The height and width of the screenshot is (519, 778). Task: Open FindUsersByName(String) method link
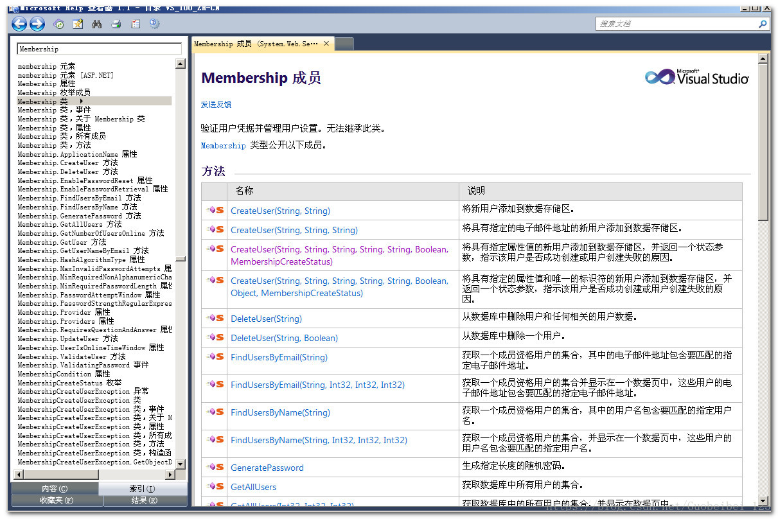[x=280, y=412]
